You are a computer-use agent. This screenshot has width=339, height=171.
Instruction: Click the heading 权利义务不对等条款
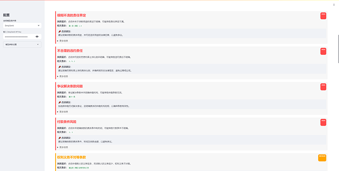71,157
